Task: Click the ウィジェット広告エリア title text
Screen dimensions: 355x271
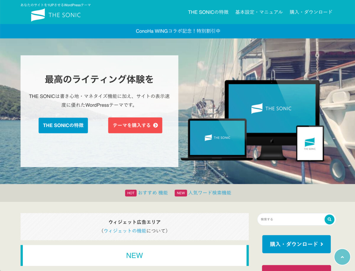Action: [135, 222]
